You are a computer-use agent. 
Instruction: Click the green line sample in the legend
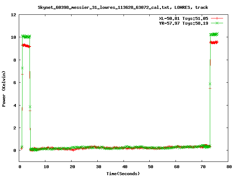(x=217, y=23)
